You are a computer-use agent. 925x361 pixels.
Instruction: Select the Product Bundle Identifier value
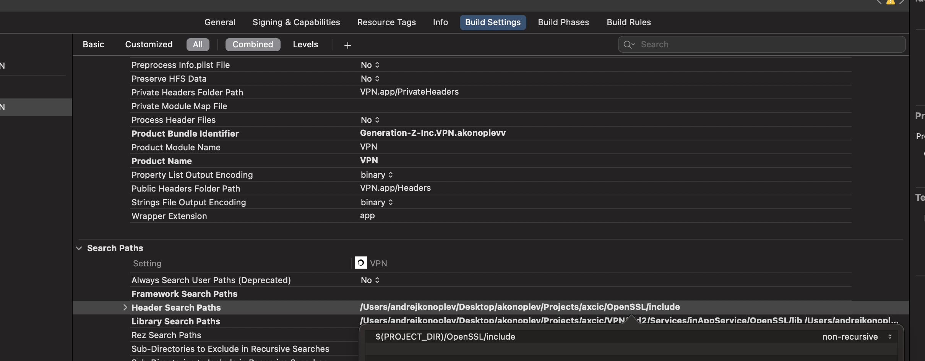point(432,133)
